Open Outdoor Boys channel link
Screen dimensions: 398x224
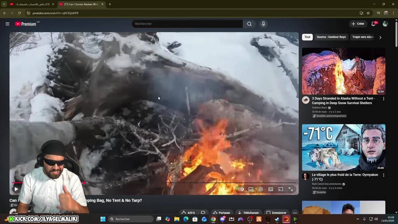[x=319, y=108]
